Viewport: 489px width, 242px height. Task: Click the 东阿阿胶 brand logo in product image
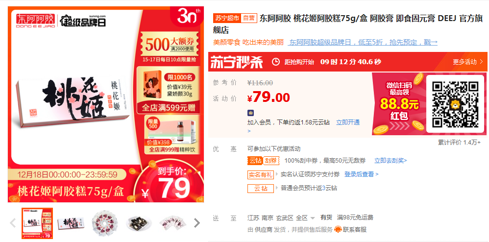coord(36,21)
